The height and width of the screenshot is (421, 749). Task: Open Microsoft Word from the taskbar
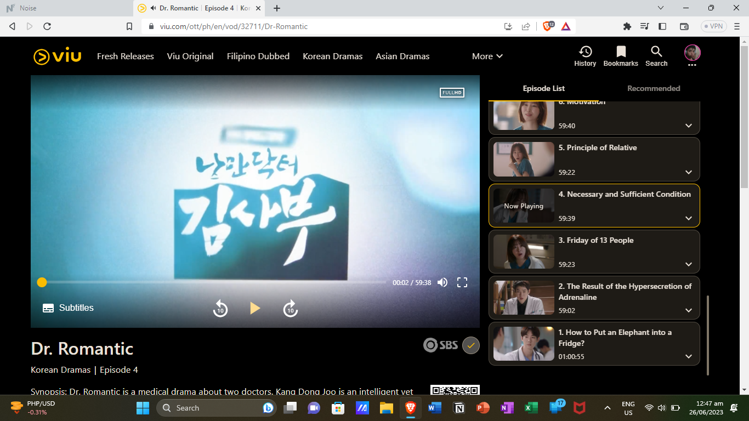pyautogui.click(x=435, y=408)
